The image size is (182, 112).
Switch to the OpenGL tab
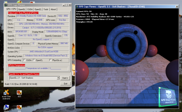22,9
